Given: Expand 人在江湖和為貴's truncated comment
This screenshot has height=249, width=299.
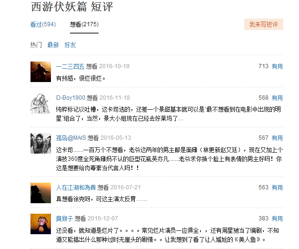Looking at the screenshot, I should (x=141, y=199).
